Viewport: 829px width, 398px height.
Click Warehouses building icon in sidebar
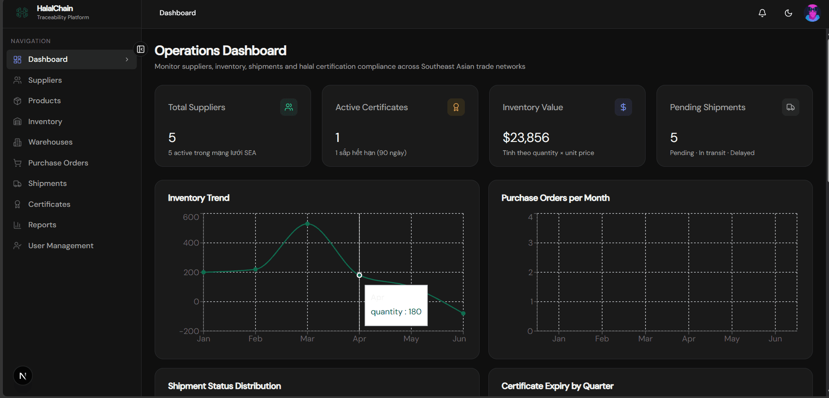pos(17,142)
